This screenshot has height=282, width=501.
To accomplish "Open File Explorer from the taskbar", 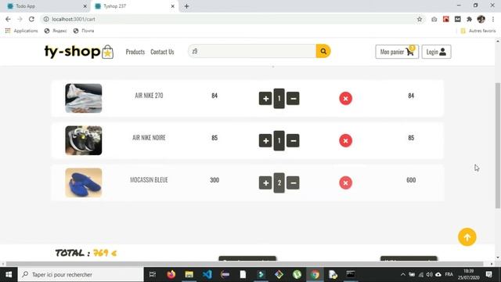I will (x=189, y=274).
